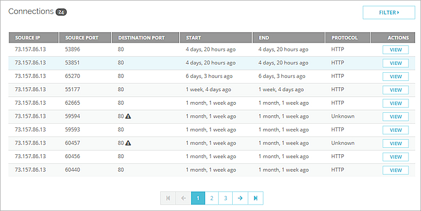Click source port value 53851
Screen dimensions: 421x211
(73, 63)
